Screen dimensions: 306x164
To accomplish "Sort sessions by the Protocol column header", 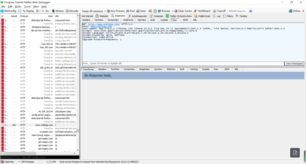I will (24, 16).
